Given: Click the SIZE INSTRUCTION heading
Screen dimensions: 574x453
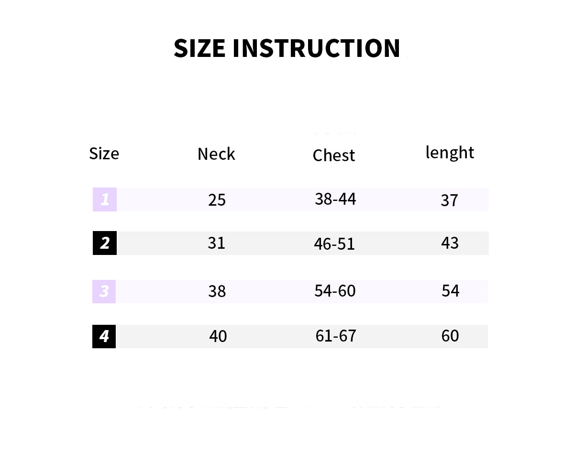Looking at the screenshot, I should (287, 48).
